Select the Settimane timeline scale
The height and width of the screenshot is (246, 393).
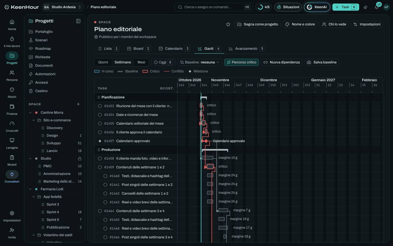[x=123, y=62]
